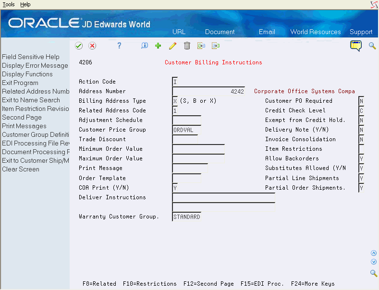Choose Exit to Name Search
The image size is (379, 290).
[31, 100]
